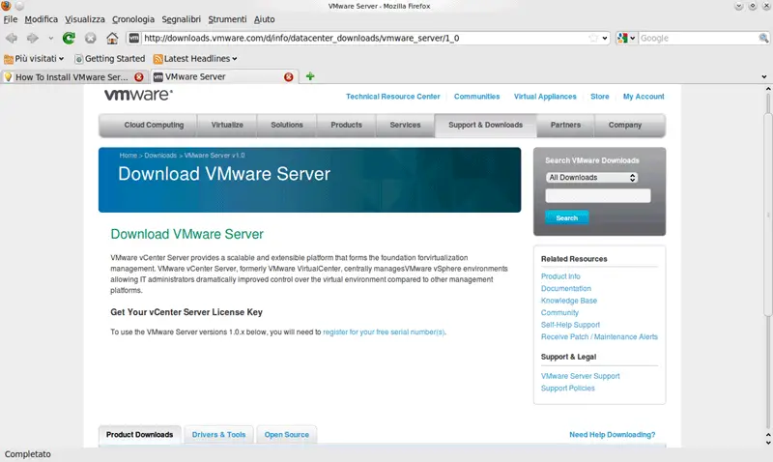Click the site identity icon in the address bar

point(134,38)
